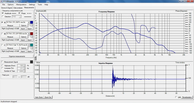Click Number of Taps field 2205
This screenshot has height=103, width=194.
(x=21, y=71)
